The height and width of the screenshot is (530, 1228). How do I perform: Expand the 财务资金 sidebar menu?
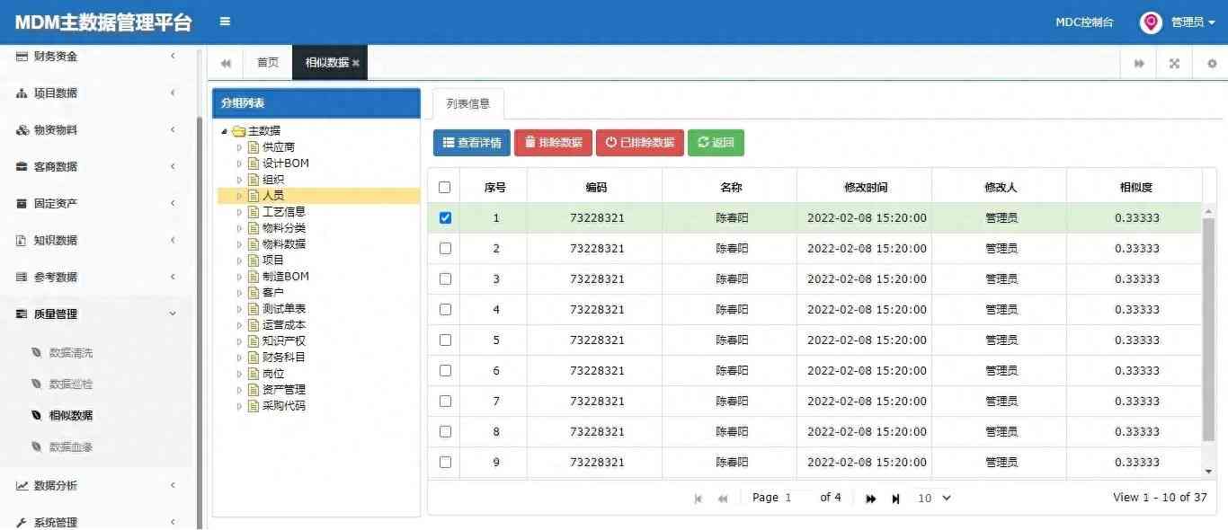(x=96, y=57)
